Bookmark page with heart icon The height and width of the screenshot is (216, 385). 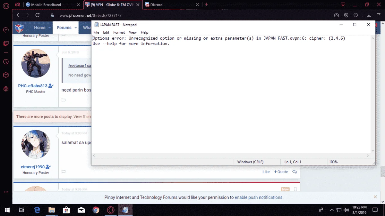356,15
